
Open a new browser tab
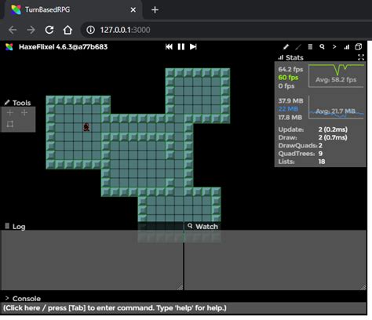click(x=155, y=10)
